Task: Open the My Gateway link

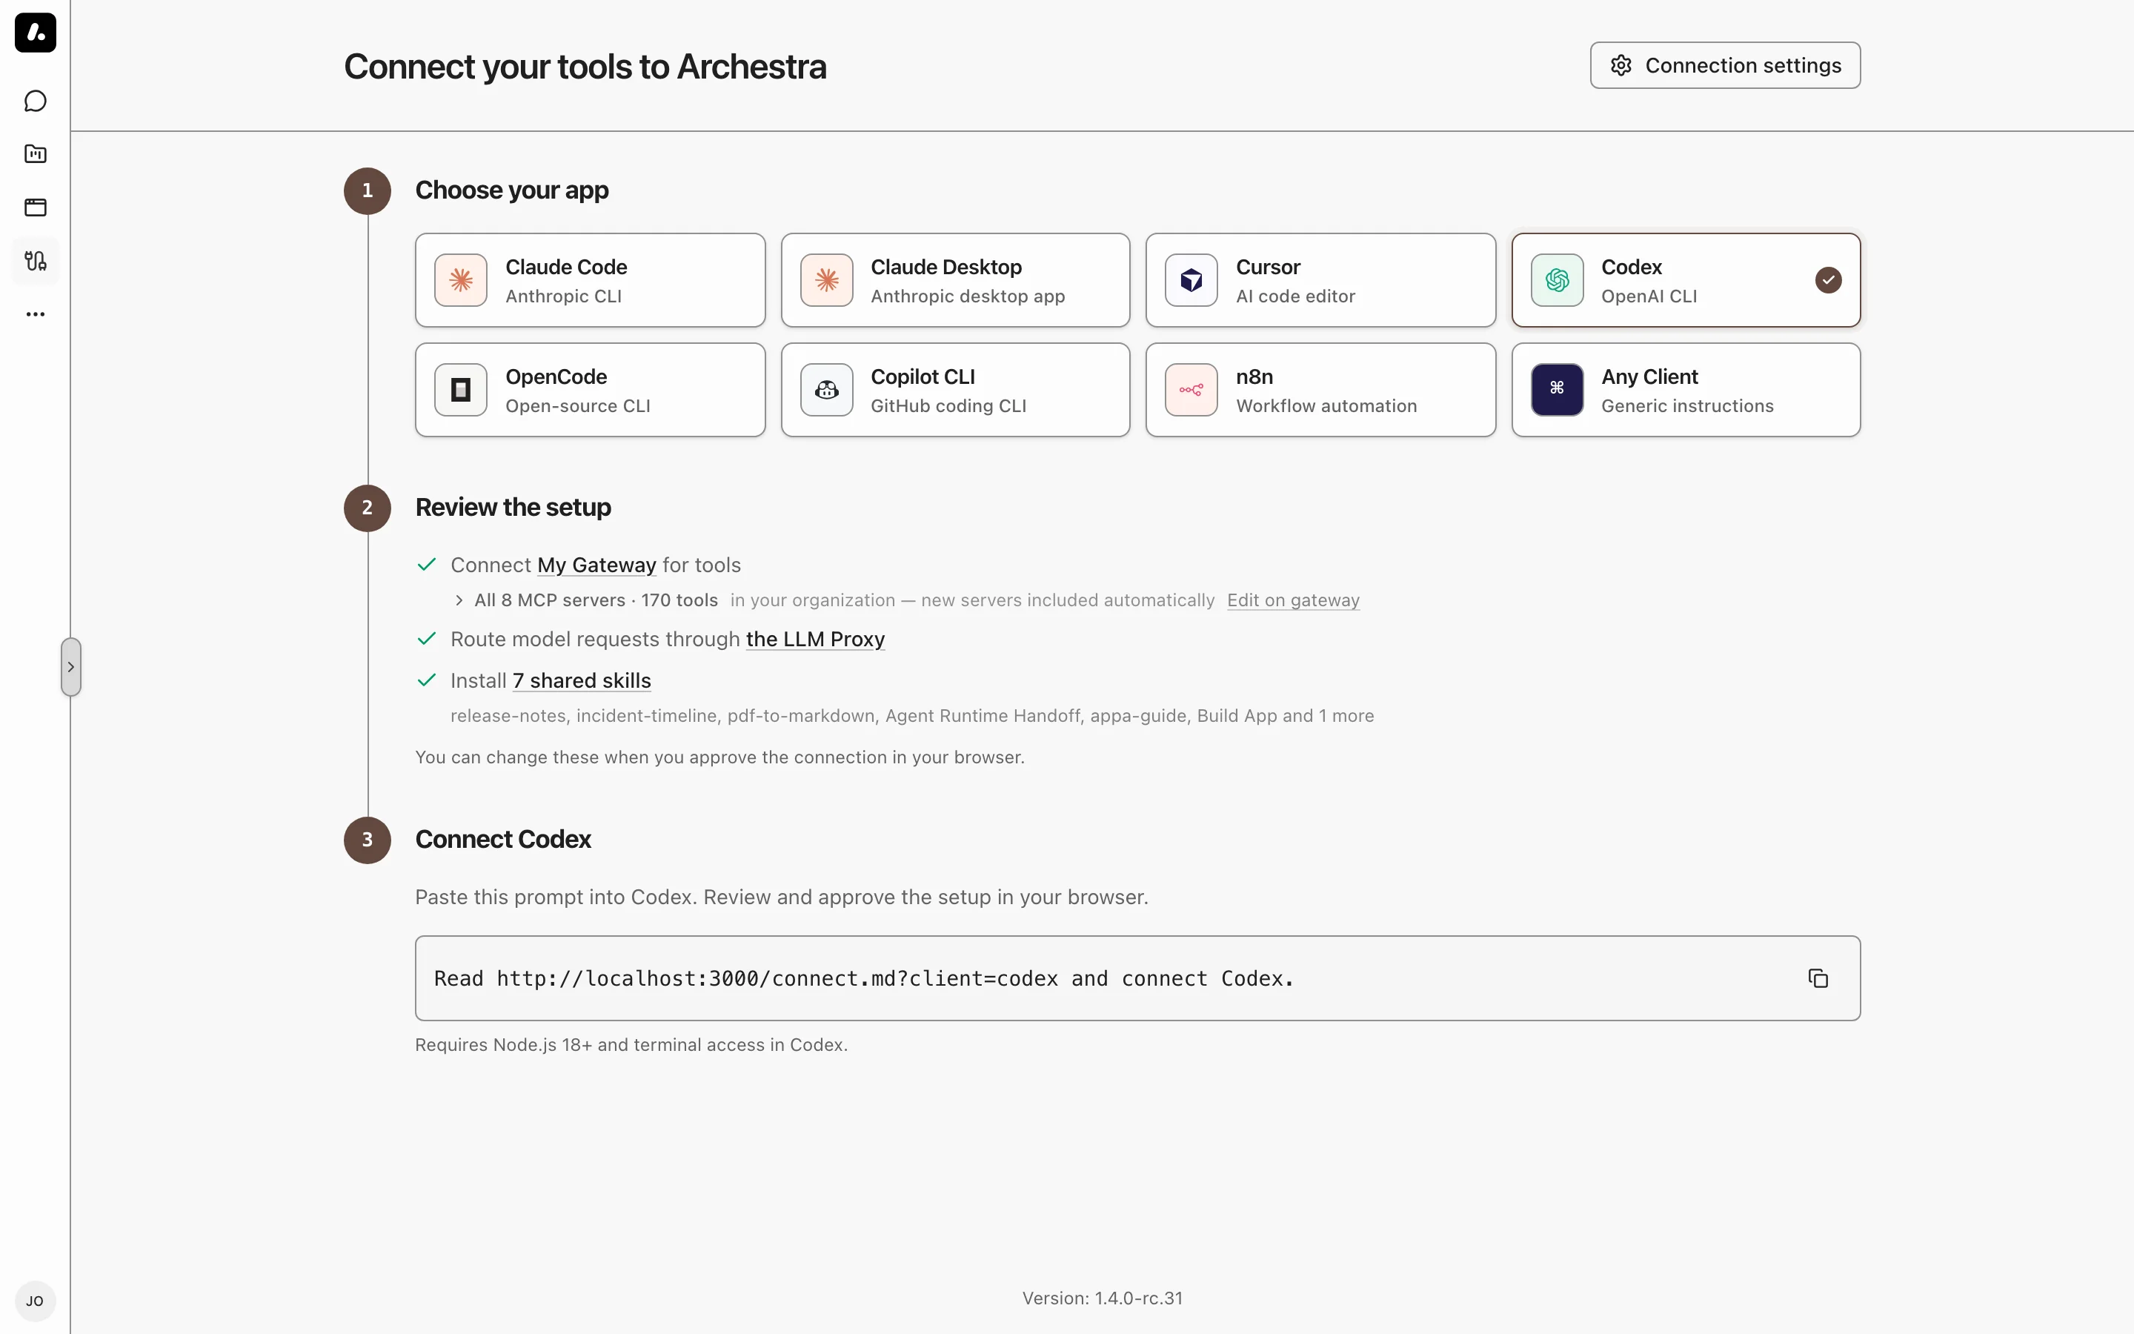Action: 596,565
